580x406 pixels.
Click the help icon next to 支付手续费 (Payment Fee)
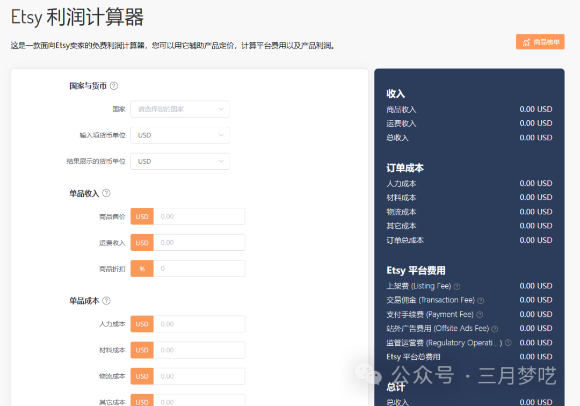point(480,315)
